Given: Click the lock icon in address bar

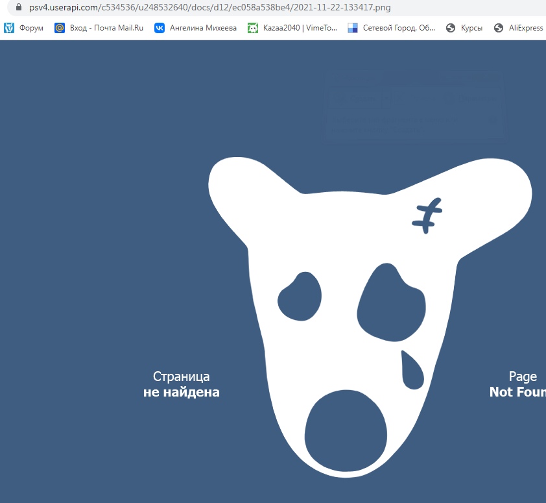Looking at the screenshot, I should click(x=18, y=8).
